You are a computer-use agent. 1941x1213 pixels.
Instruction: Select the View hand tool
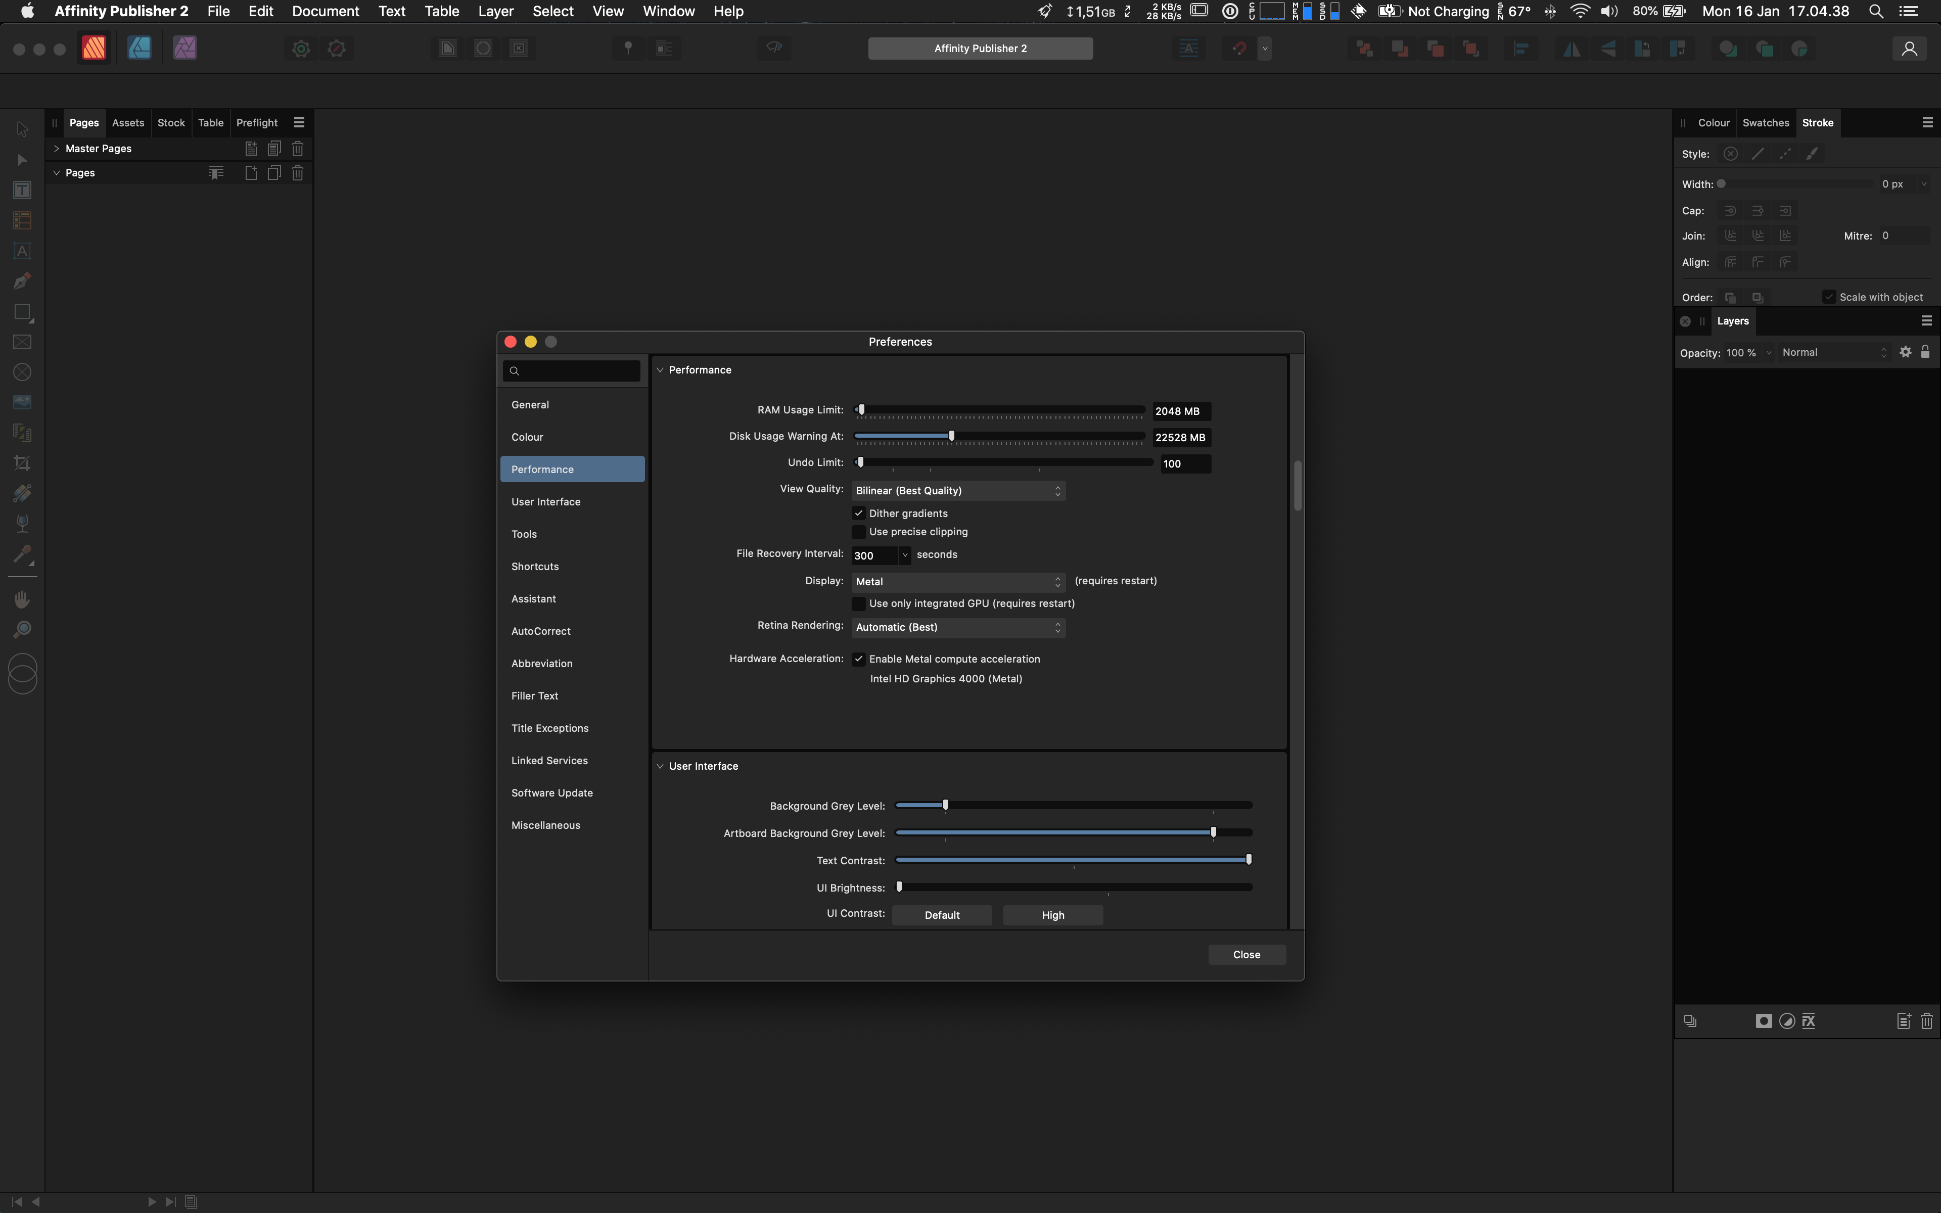tap(22, 599)
